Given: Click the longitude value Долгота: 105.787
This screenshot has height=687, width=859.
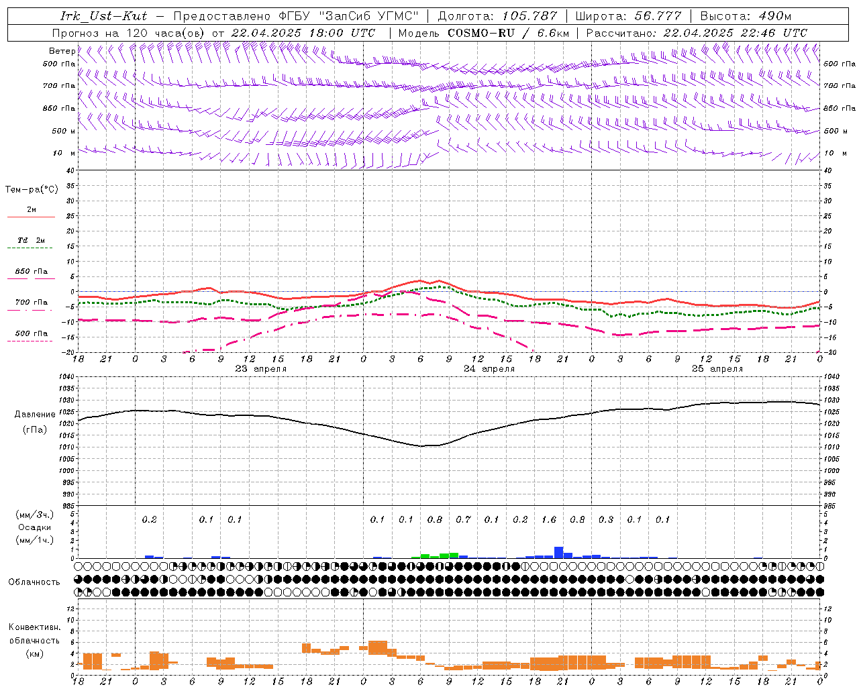Looking at the screenshot, I should point(497,16).
